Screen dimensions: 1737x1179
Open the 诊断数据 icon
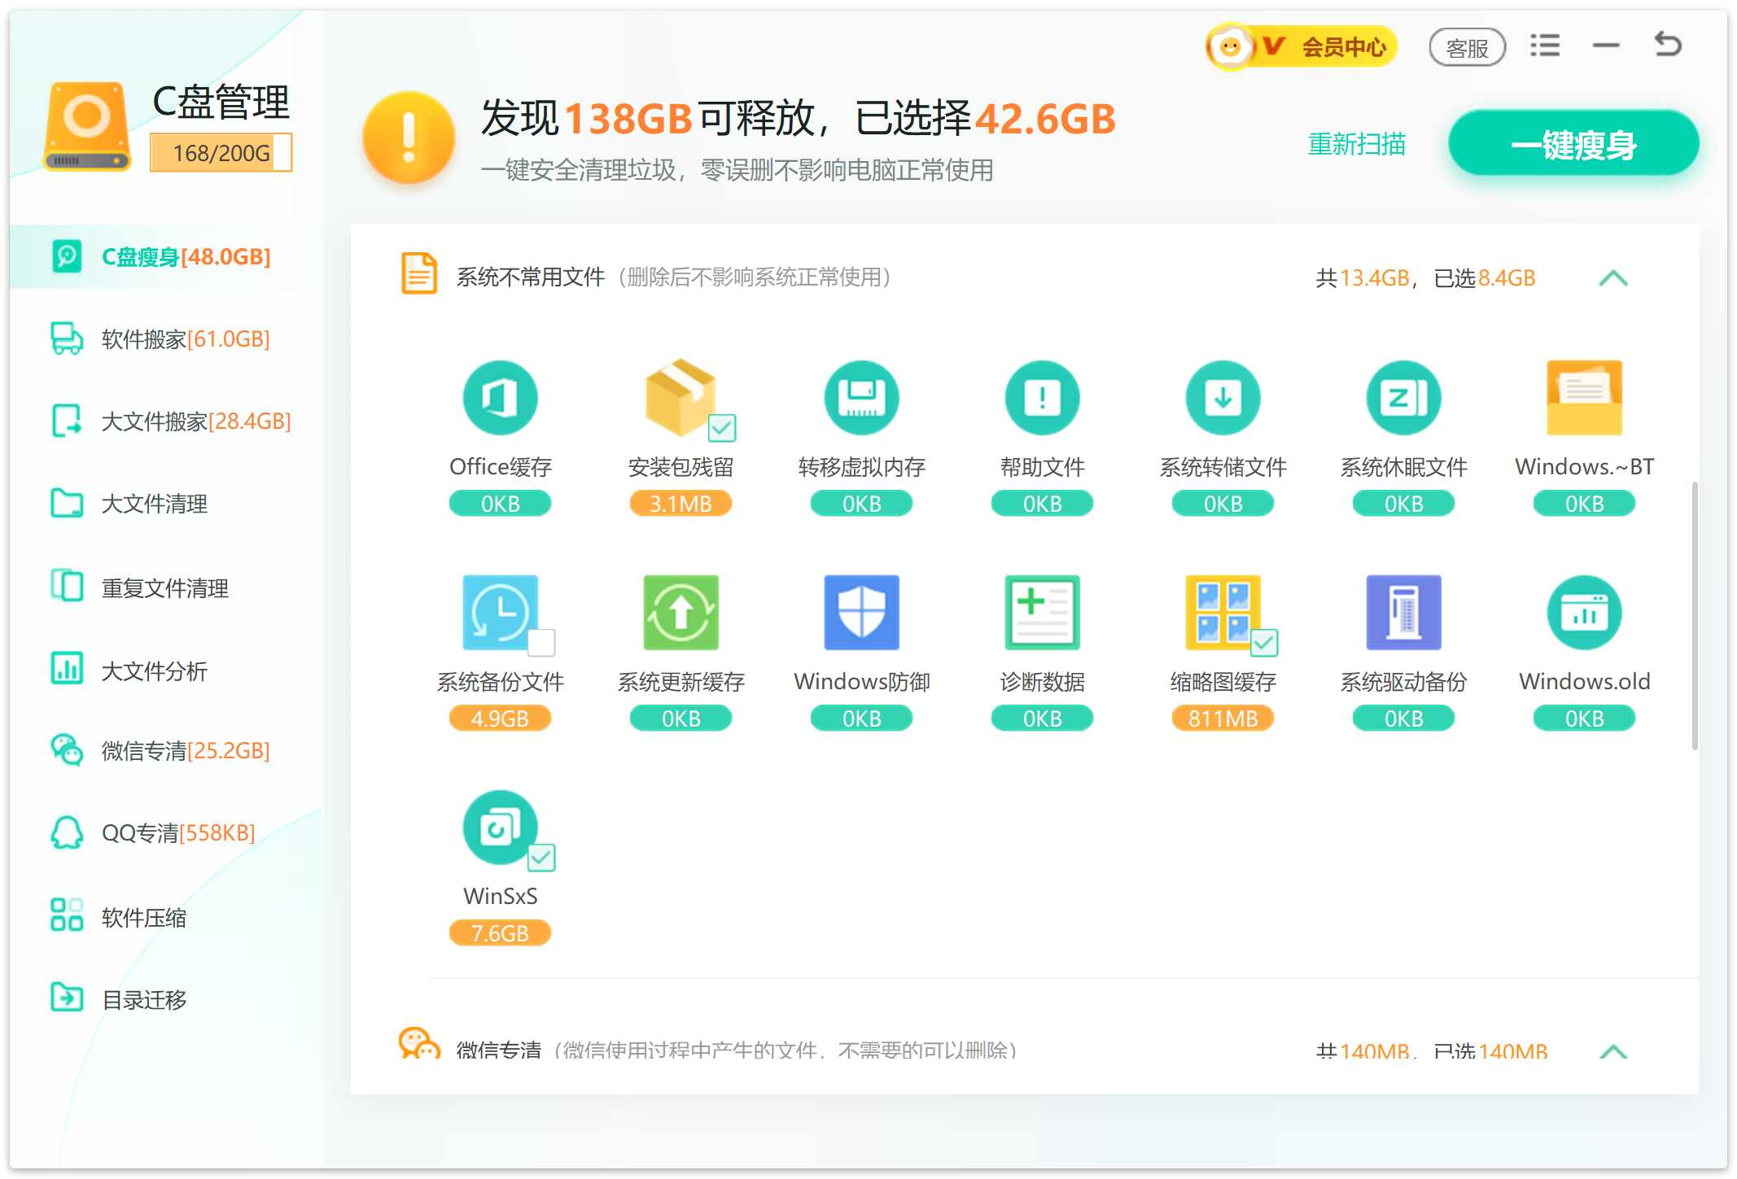1042,613
